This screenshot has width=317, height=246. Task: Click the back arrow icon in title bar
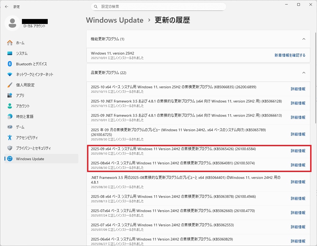click(7, 7)
